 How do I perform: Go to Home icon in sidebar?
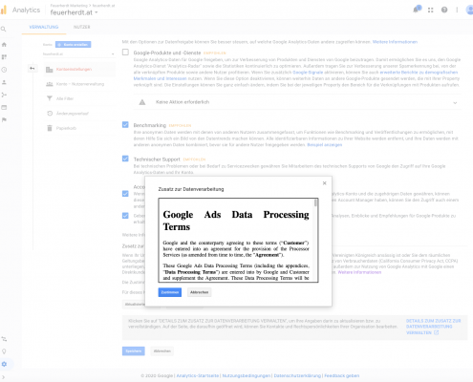(4, 45)
